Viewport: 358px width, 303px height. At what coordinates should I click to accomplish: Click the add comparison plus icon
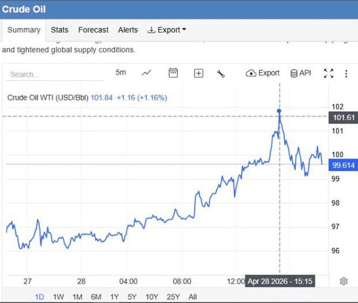click(x=199, y=73)
